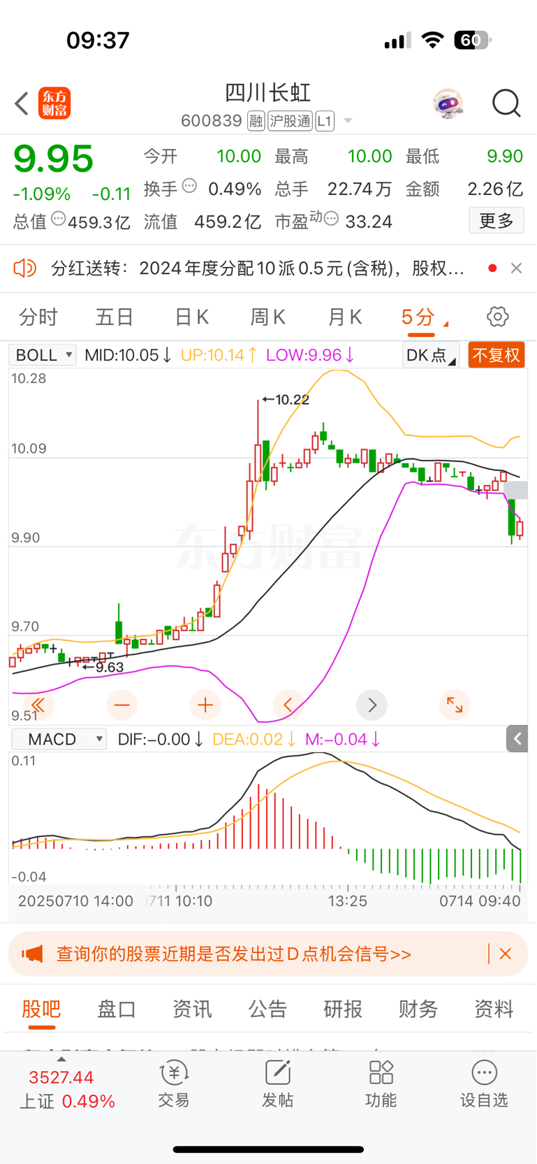The height and width of the screenshot is (1164, 537).
Task: Jump to earliest with double-left arrow
Action: coord(38,705)
